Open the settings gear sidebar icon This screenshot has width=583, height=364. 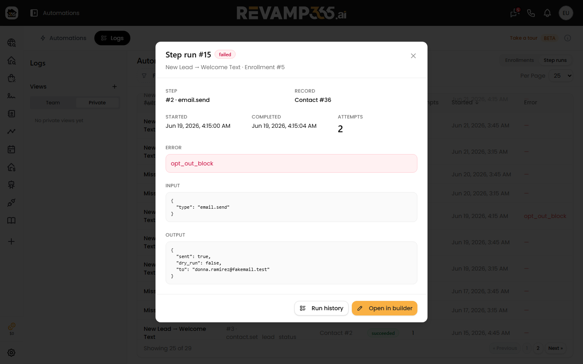[11, 353]
